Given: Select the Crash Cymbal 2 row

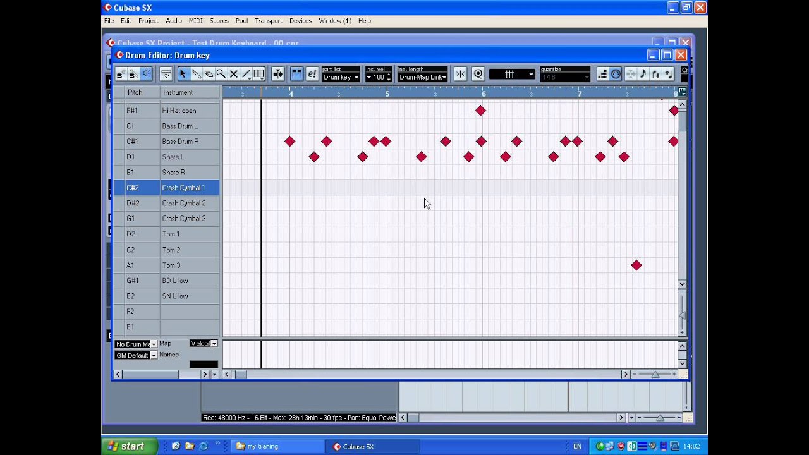Looking at the screenshot, I should coord(167,203).
